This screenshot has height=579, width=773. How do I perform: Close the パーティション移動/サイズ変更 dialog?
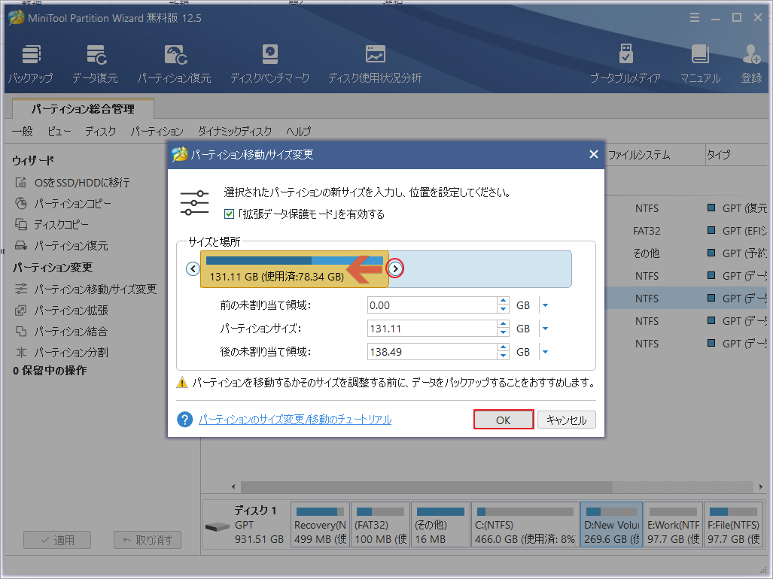point(594,155)
